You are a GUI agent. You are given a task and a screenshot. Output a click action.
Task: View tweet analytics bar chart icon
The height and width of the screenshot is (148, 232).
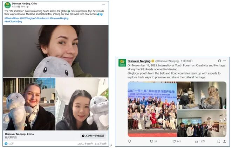[196, 141]
